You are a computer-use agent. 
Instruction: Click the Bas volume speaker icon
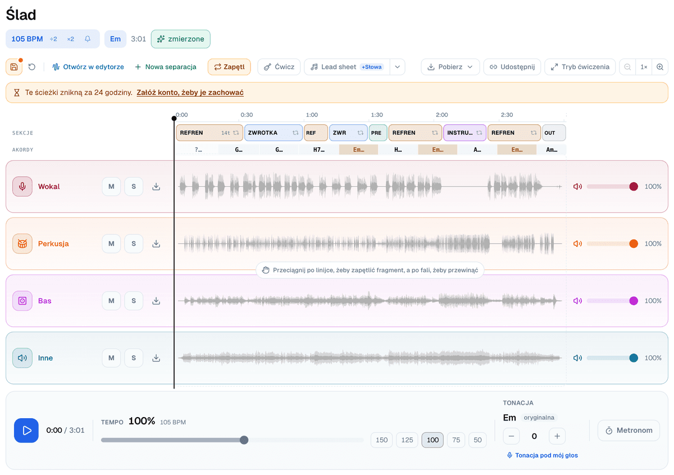pos(577,301)
